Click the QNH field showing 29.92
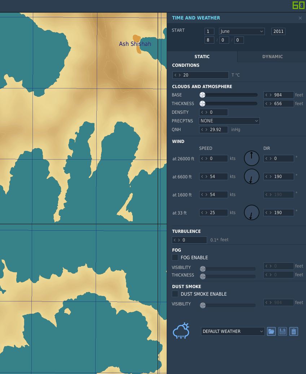 213,130
